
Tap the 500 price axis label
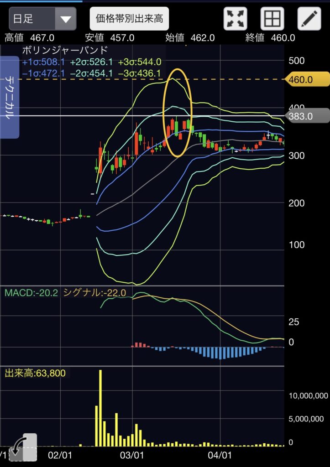coord(297,61)
